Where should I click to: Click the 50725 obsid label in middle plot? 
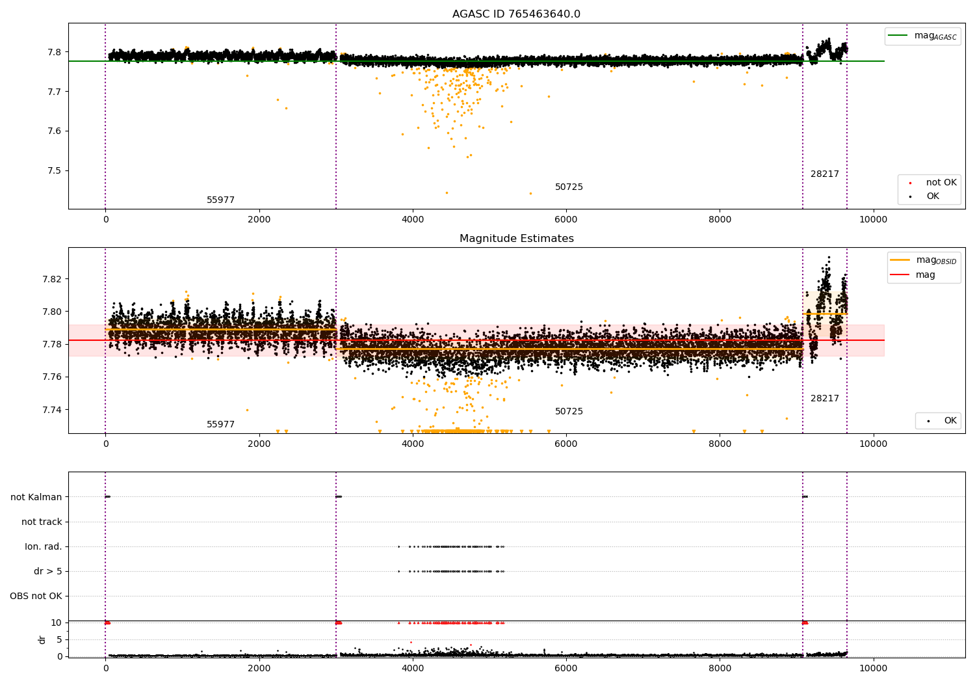point(569,412)
